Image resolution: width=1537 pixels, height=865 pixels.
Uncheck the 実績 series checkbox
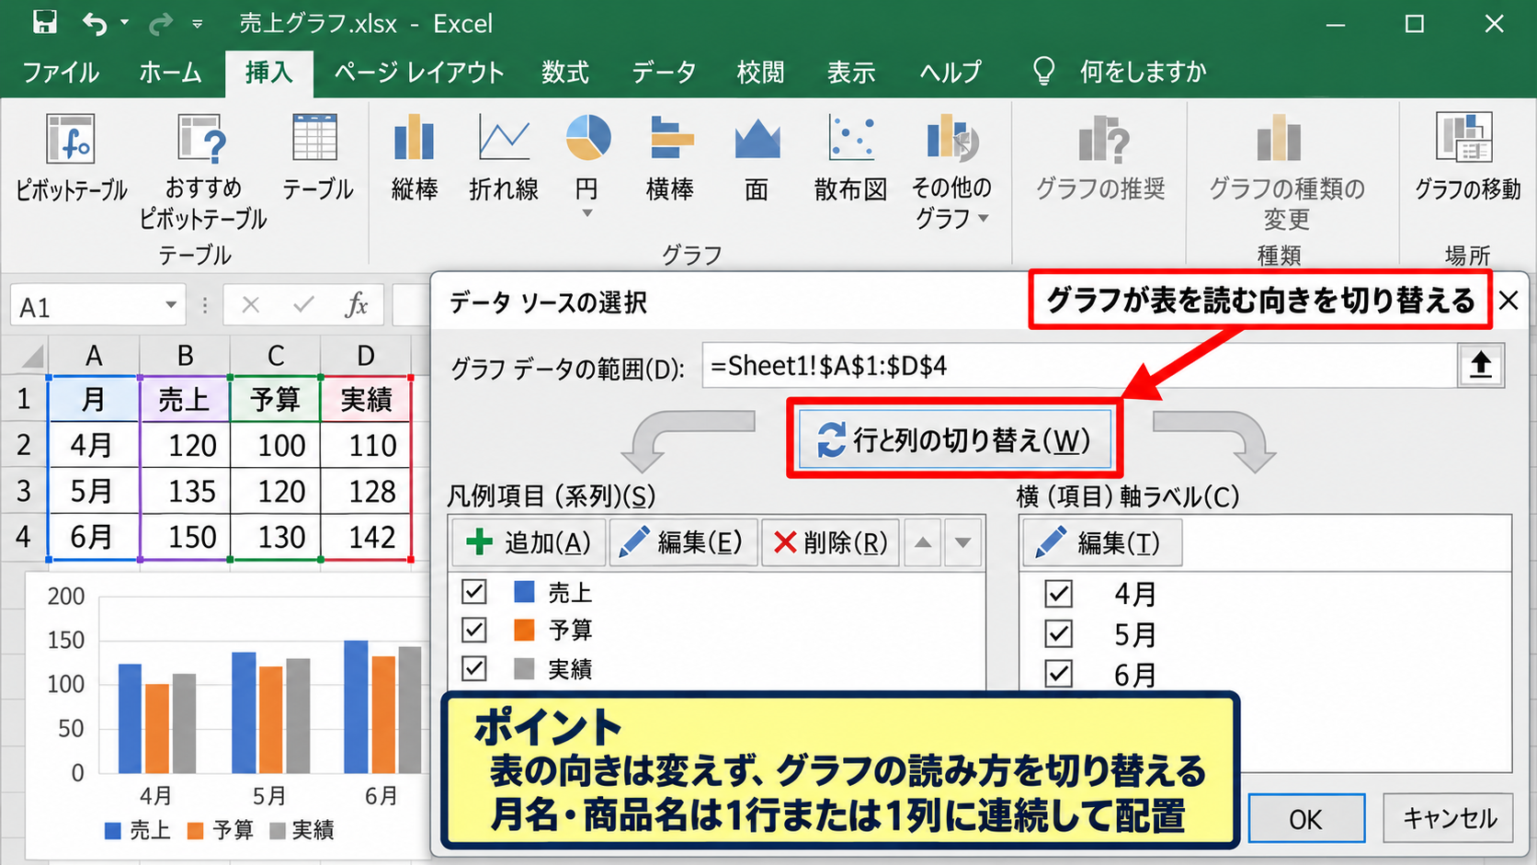click(x=474, y=668)
